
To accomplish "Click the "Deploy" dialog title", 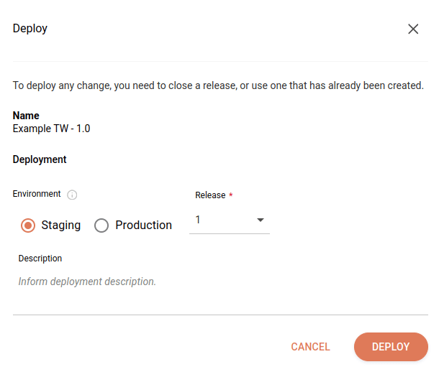I will coord(30,29).
